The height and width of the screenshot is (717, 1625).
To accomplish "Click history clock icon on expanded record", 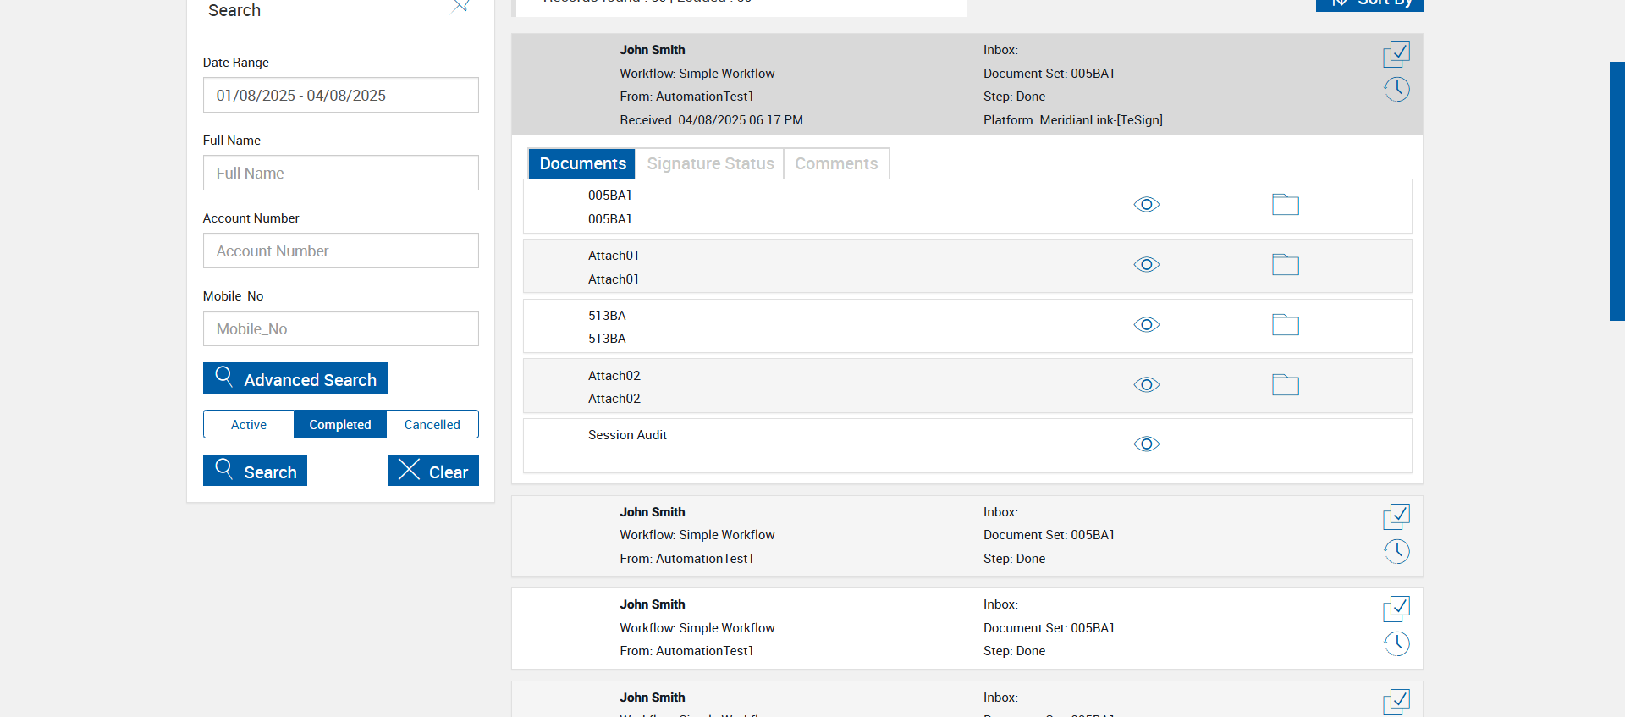I will pos(1396,89).
